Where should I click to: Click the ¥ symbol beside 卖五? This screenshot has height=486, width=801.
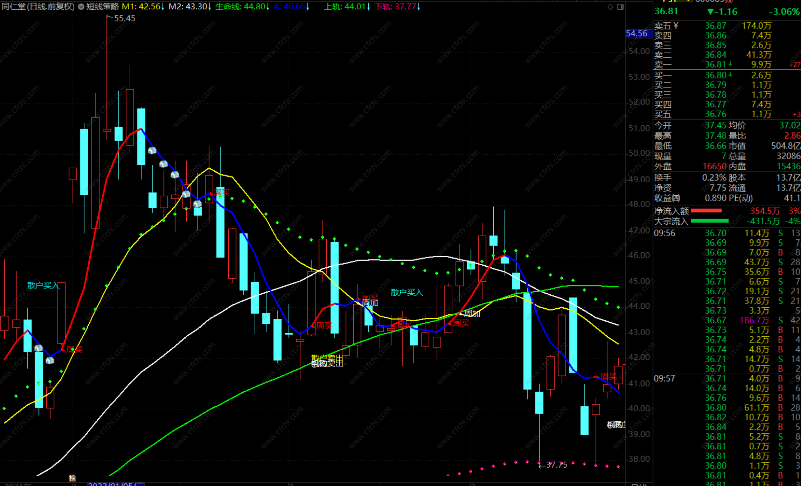(x=676, y=25)
